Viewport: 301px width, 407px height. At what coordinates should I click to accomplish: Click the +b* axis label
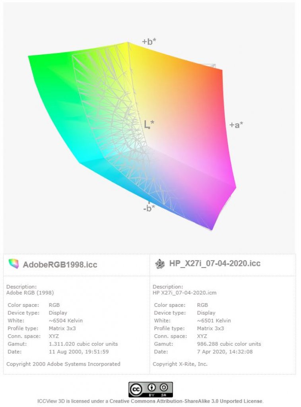tap(149, 41)
